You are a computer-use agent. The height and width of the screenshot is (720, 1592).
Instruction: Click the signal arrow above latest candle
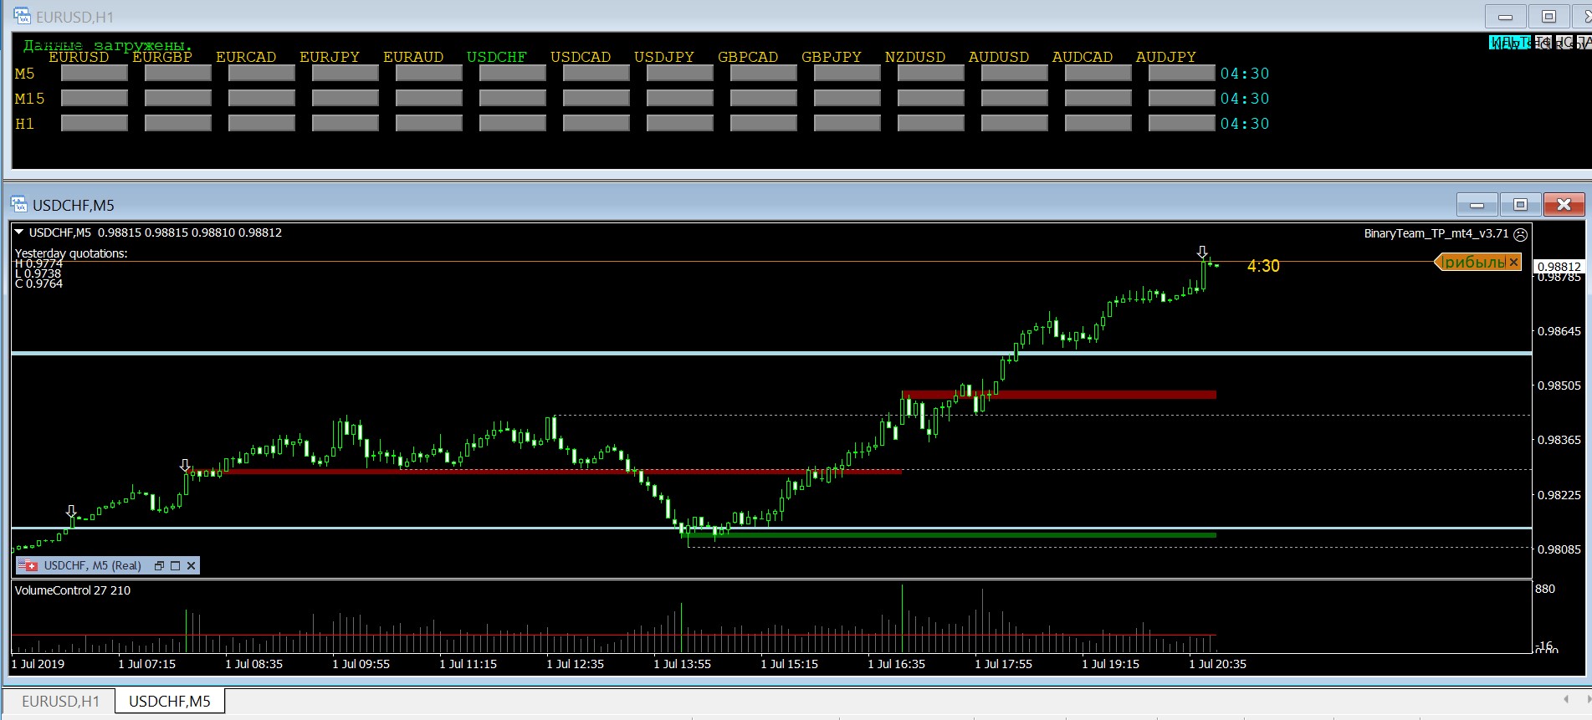pos(1202,252)
